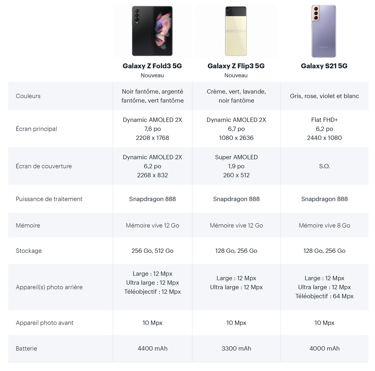Open the Galaxy Z Fold3 5G title
Viewport: 375px width, 371px height.
coord(152,66)
